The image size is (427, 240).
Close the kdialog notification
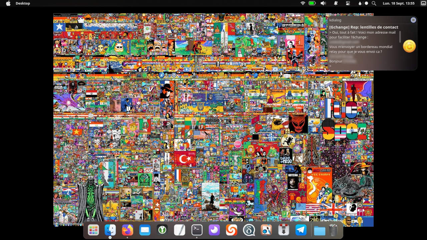tap(413, 20)
